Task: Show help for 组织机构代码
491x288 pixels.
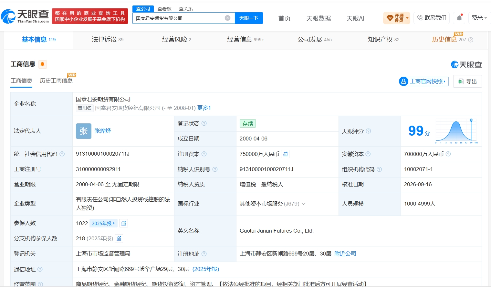Action: pos(379,169)
